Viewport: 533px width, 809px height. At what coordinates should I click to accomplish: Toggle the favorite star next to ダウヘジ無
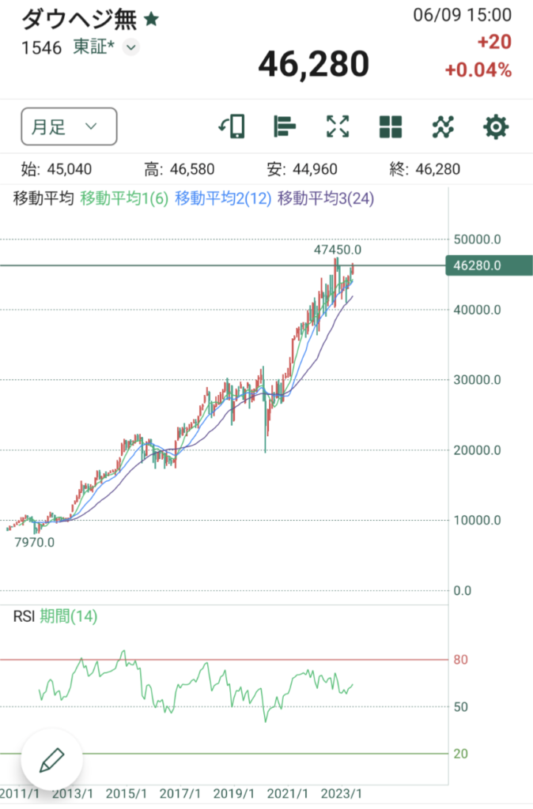152,19
